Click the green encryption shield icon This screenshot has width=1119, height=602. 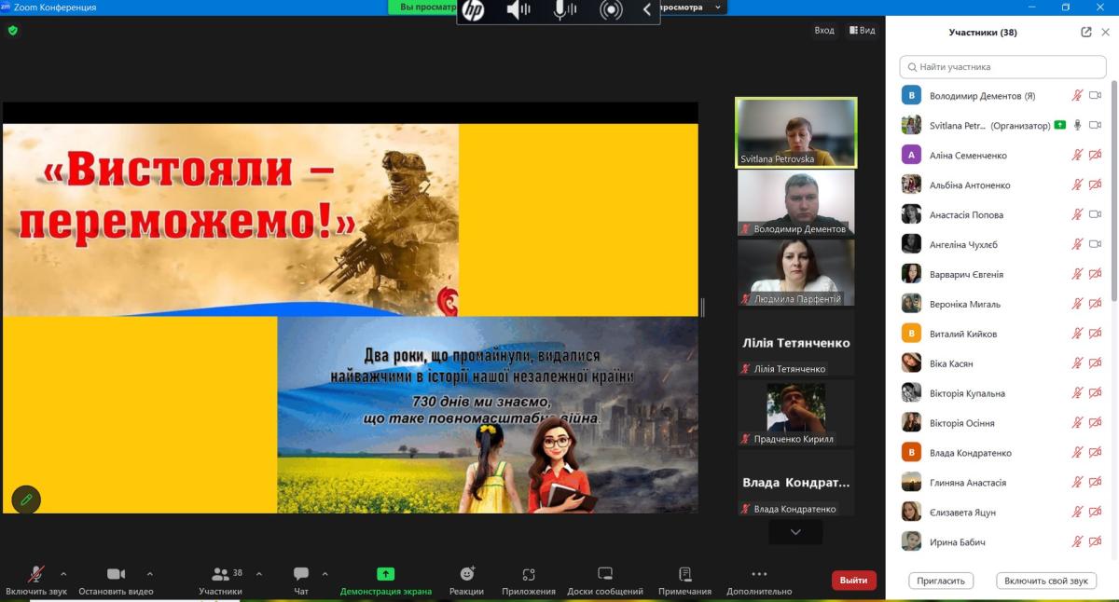13,30
